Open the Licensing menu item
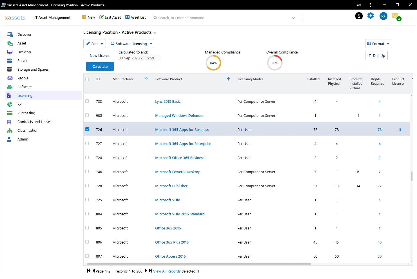417x279 pixels. point(43,95)
